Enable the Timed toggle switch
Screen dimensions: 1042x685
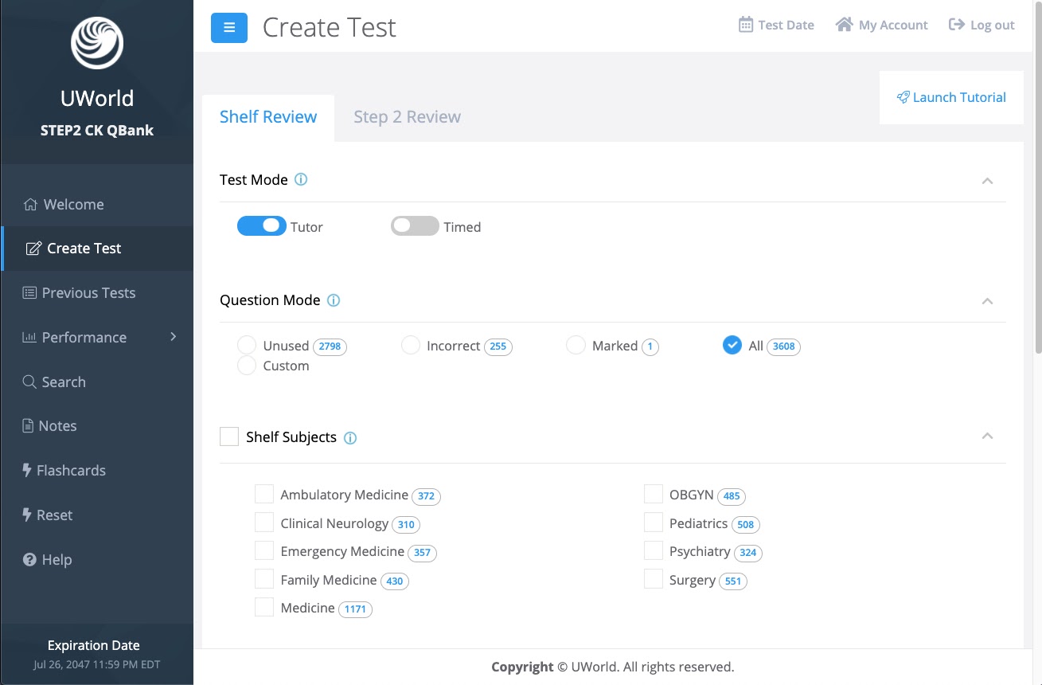(x=415, y=226)
